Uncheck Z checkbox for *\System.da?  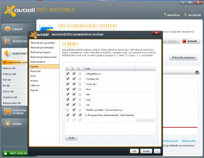(74, 79)
